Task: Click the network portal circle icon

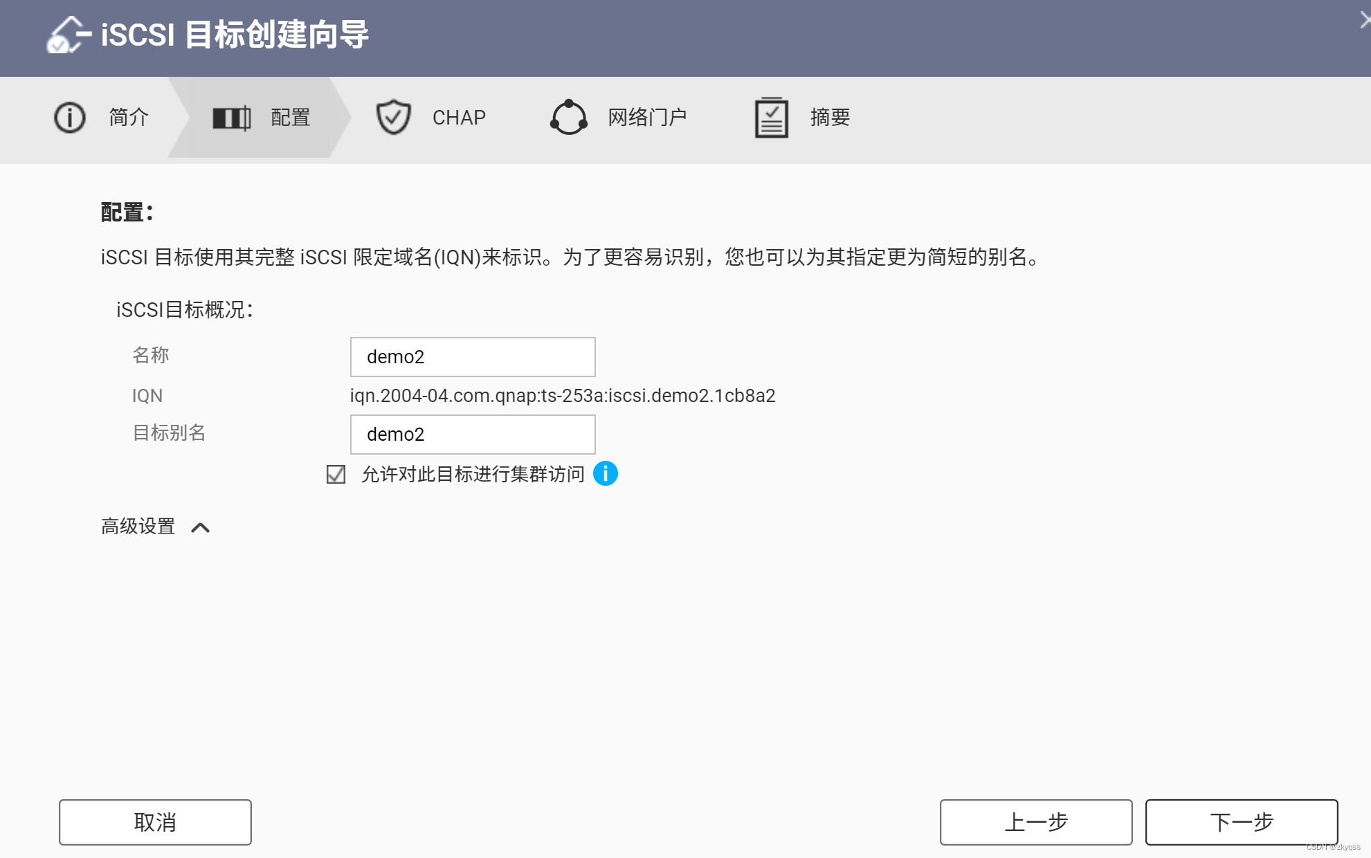Action: [x=569, y=118]
